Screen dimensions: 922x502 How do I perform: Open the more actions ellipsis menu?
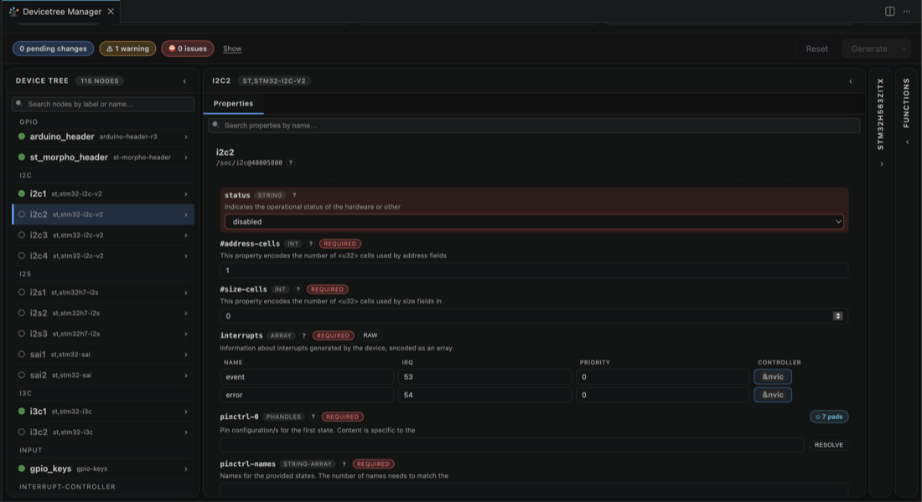pyautogui.click(x=907, y=12)
